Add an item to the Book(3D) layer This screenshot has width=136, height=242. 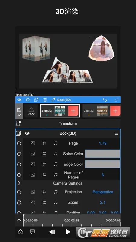[x=73, y=111]
